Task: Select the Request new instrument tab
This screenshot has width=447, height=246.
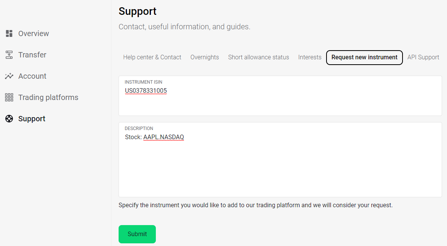Action: pos(364,57)
